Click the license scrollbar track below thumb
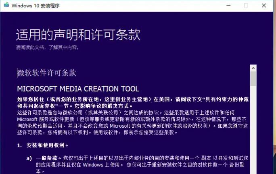 coord(253,130)
